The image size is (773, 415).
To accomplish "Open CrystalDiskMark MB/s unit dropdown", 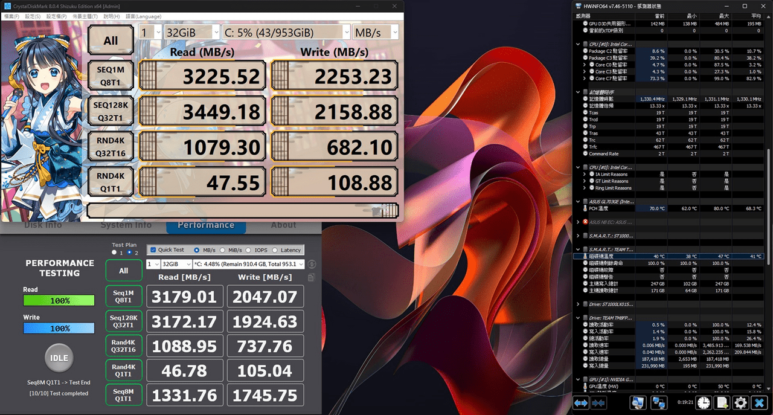I will click(376, 32).
